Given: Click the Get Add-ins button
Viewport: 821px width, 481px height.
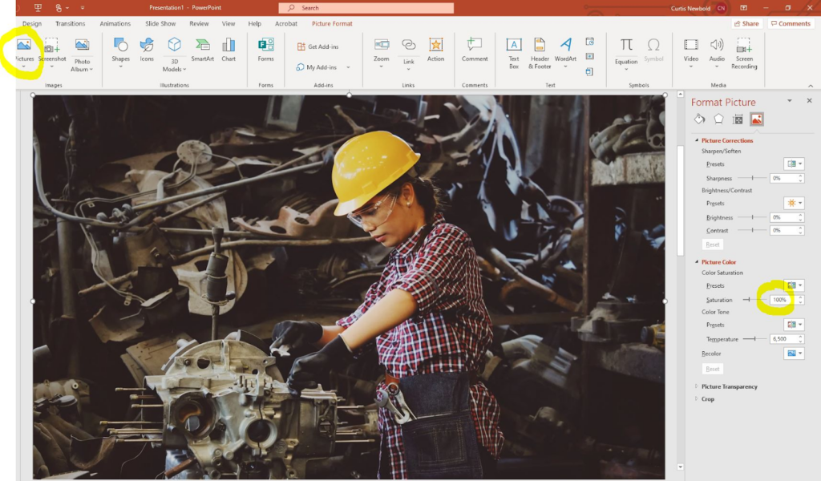Looking at the screenshot, I should [317, 46].
